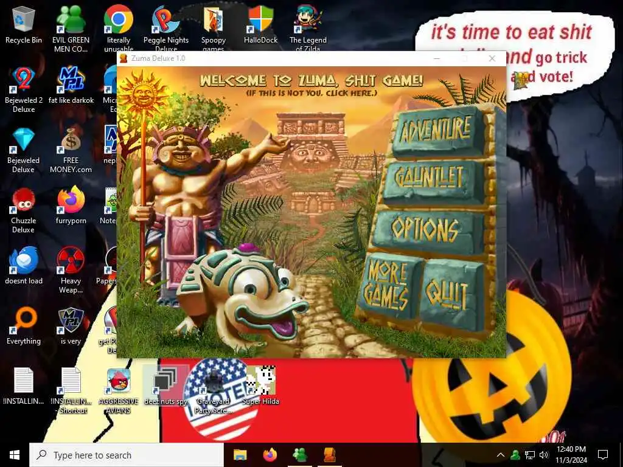This screenshot has height=467, width=623.
Task: Open the Everything search shortcut
Action: point(24,326)
